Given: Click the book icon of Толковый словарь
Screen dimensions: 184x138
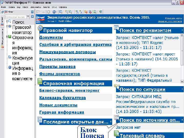Looking at the screenshot, I should (117, 133).
